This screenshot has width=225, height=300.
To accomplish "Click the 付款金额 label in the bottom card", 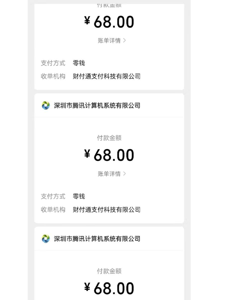I will pyautogui.click(x=109, y=271).
